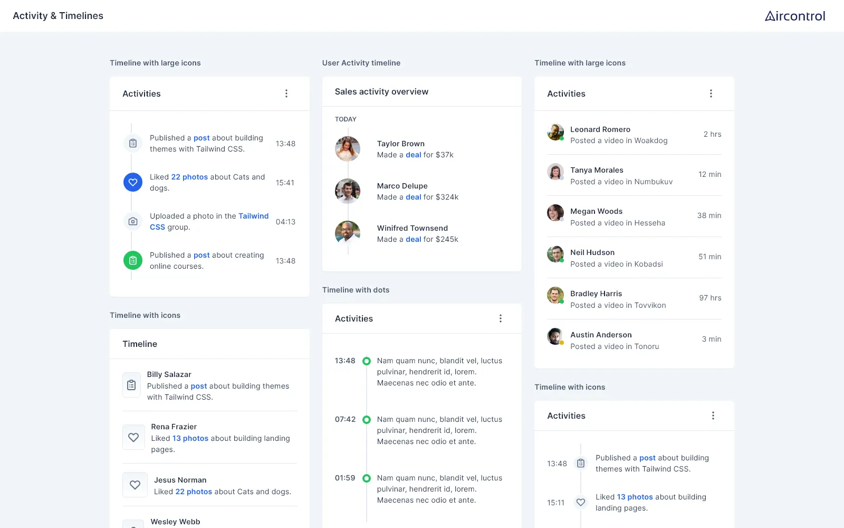Image resolution: width=844 pixels, height=528 pixels.
Task: Click green dot marker at 01:59
Action: [367, 478]
